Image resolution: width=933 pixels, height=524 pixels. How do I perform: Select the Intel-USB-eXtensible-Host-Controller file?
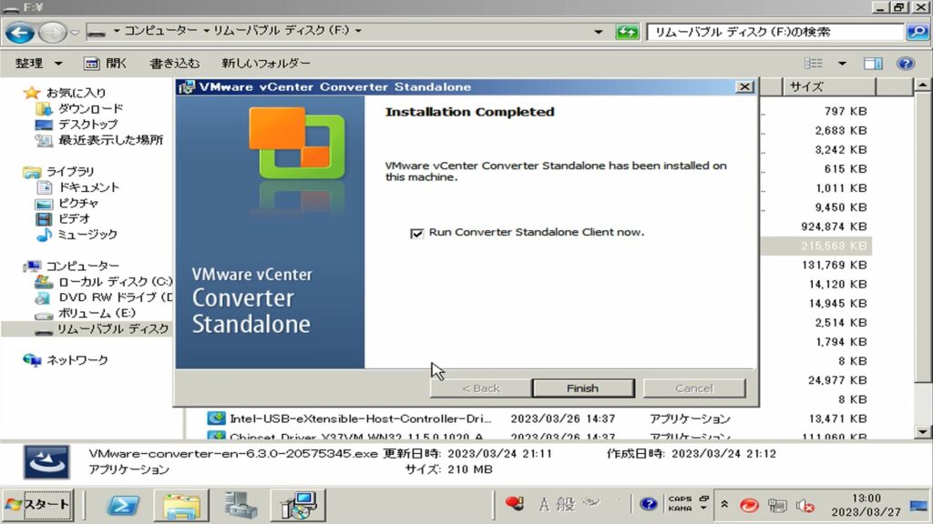click(361, 418)
